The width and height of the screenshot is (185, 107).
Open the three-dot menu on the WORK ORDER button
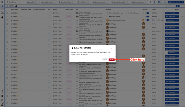pos(183,2)
